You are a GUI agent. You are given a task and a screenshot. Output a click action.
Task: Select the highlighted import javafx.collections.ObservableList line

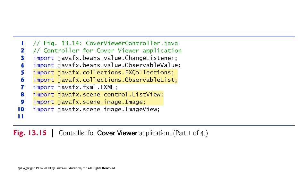tap(105, 80)
